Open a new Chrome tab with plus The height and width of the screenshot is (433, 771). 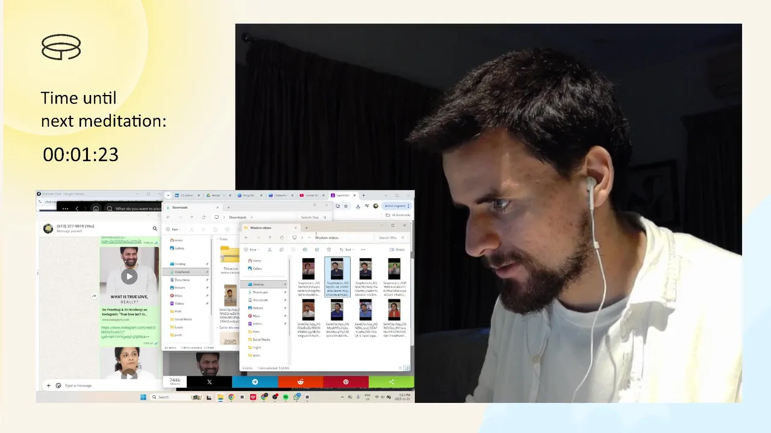pyautogui.click(x=363, y=195)
